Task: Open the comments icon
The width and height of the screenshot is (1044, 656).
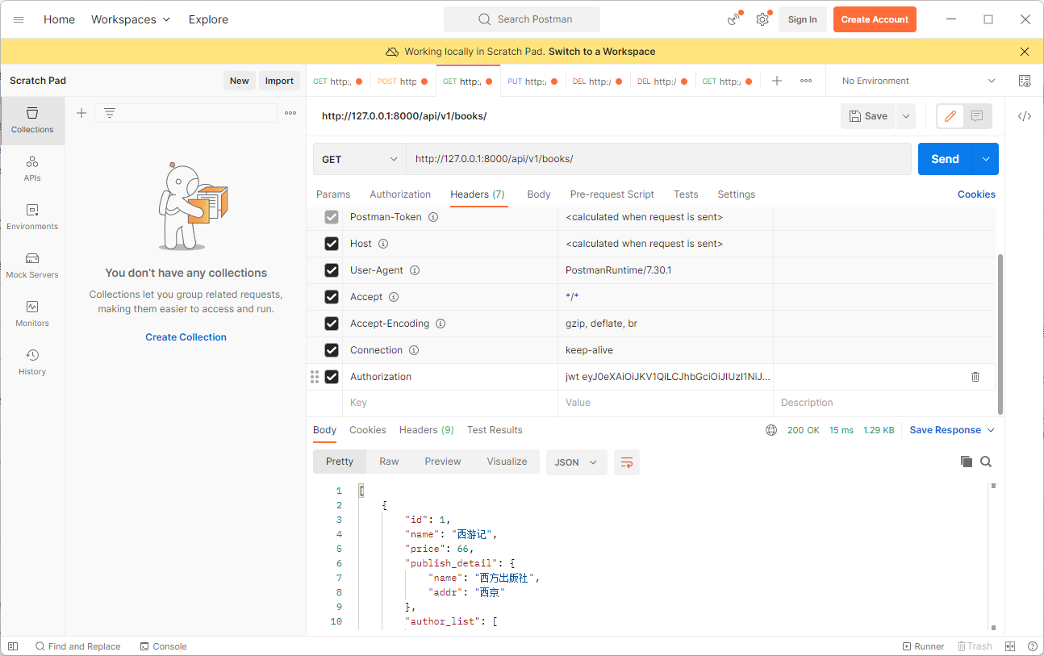Action: click(977, 116)
